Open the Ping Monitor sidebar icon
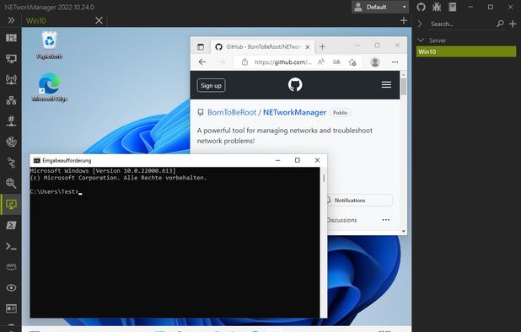Viewport: 521px width, 332px height. (x=11, y=142)
